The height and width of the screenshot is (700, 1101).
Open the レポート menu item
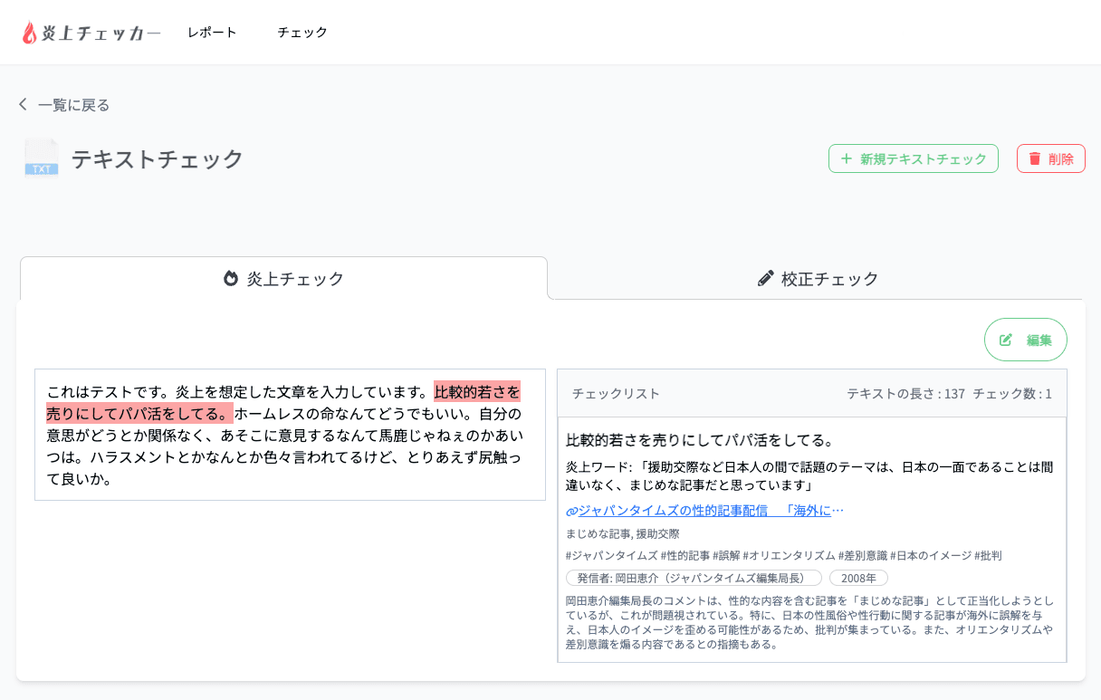click(x=212, y=33)
